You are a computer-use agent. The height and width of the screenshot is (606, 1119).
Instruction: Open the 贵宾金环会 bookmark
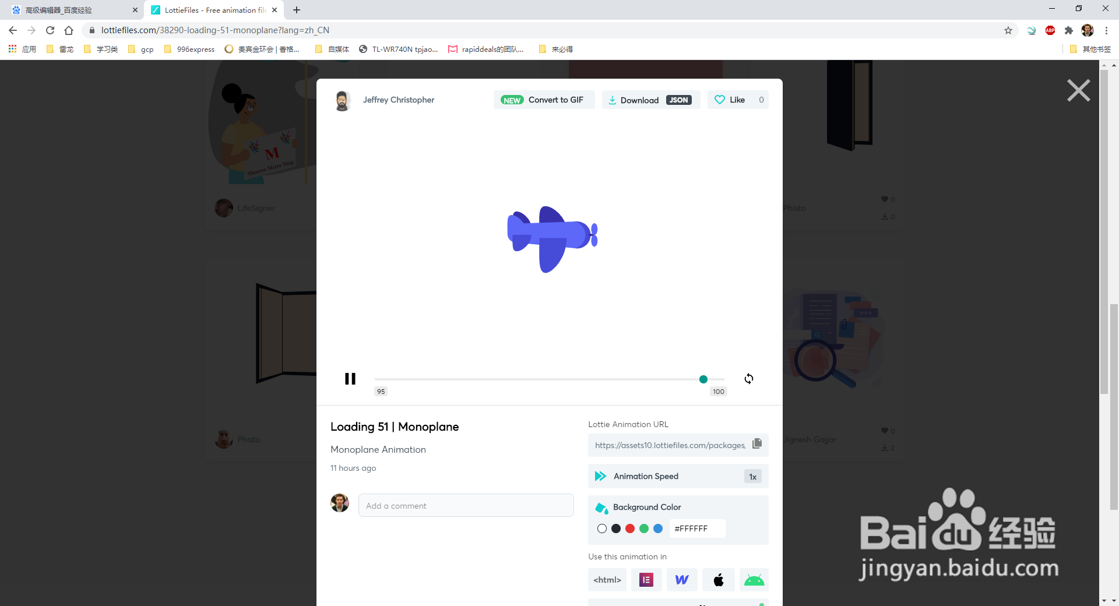262,50
